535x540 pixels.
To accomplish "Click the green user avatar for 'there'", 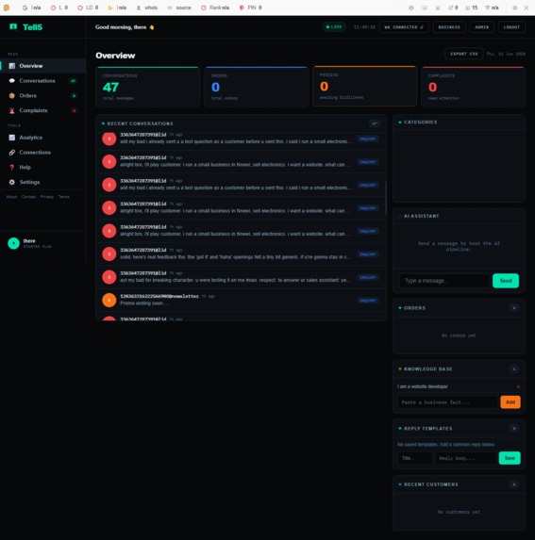I will click(13, 243).
